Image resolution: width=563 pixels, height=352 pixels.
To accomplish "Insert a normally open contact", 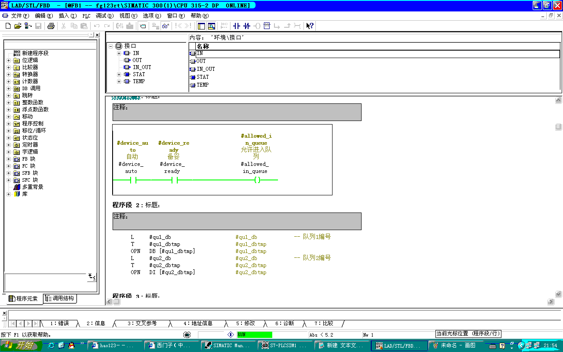I will coord(237,26).
